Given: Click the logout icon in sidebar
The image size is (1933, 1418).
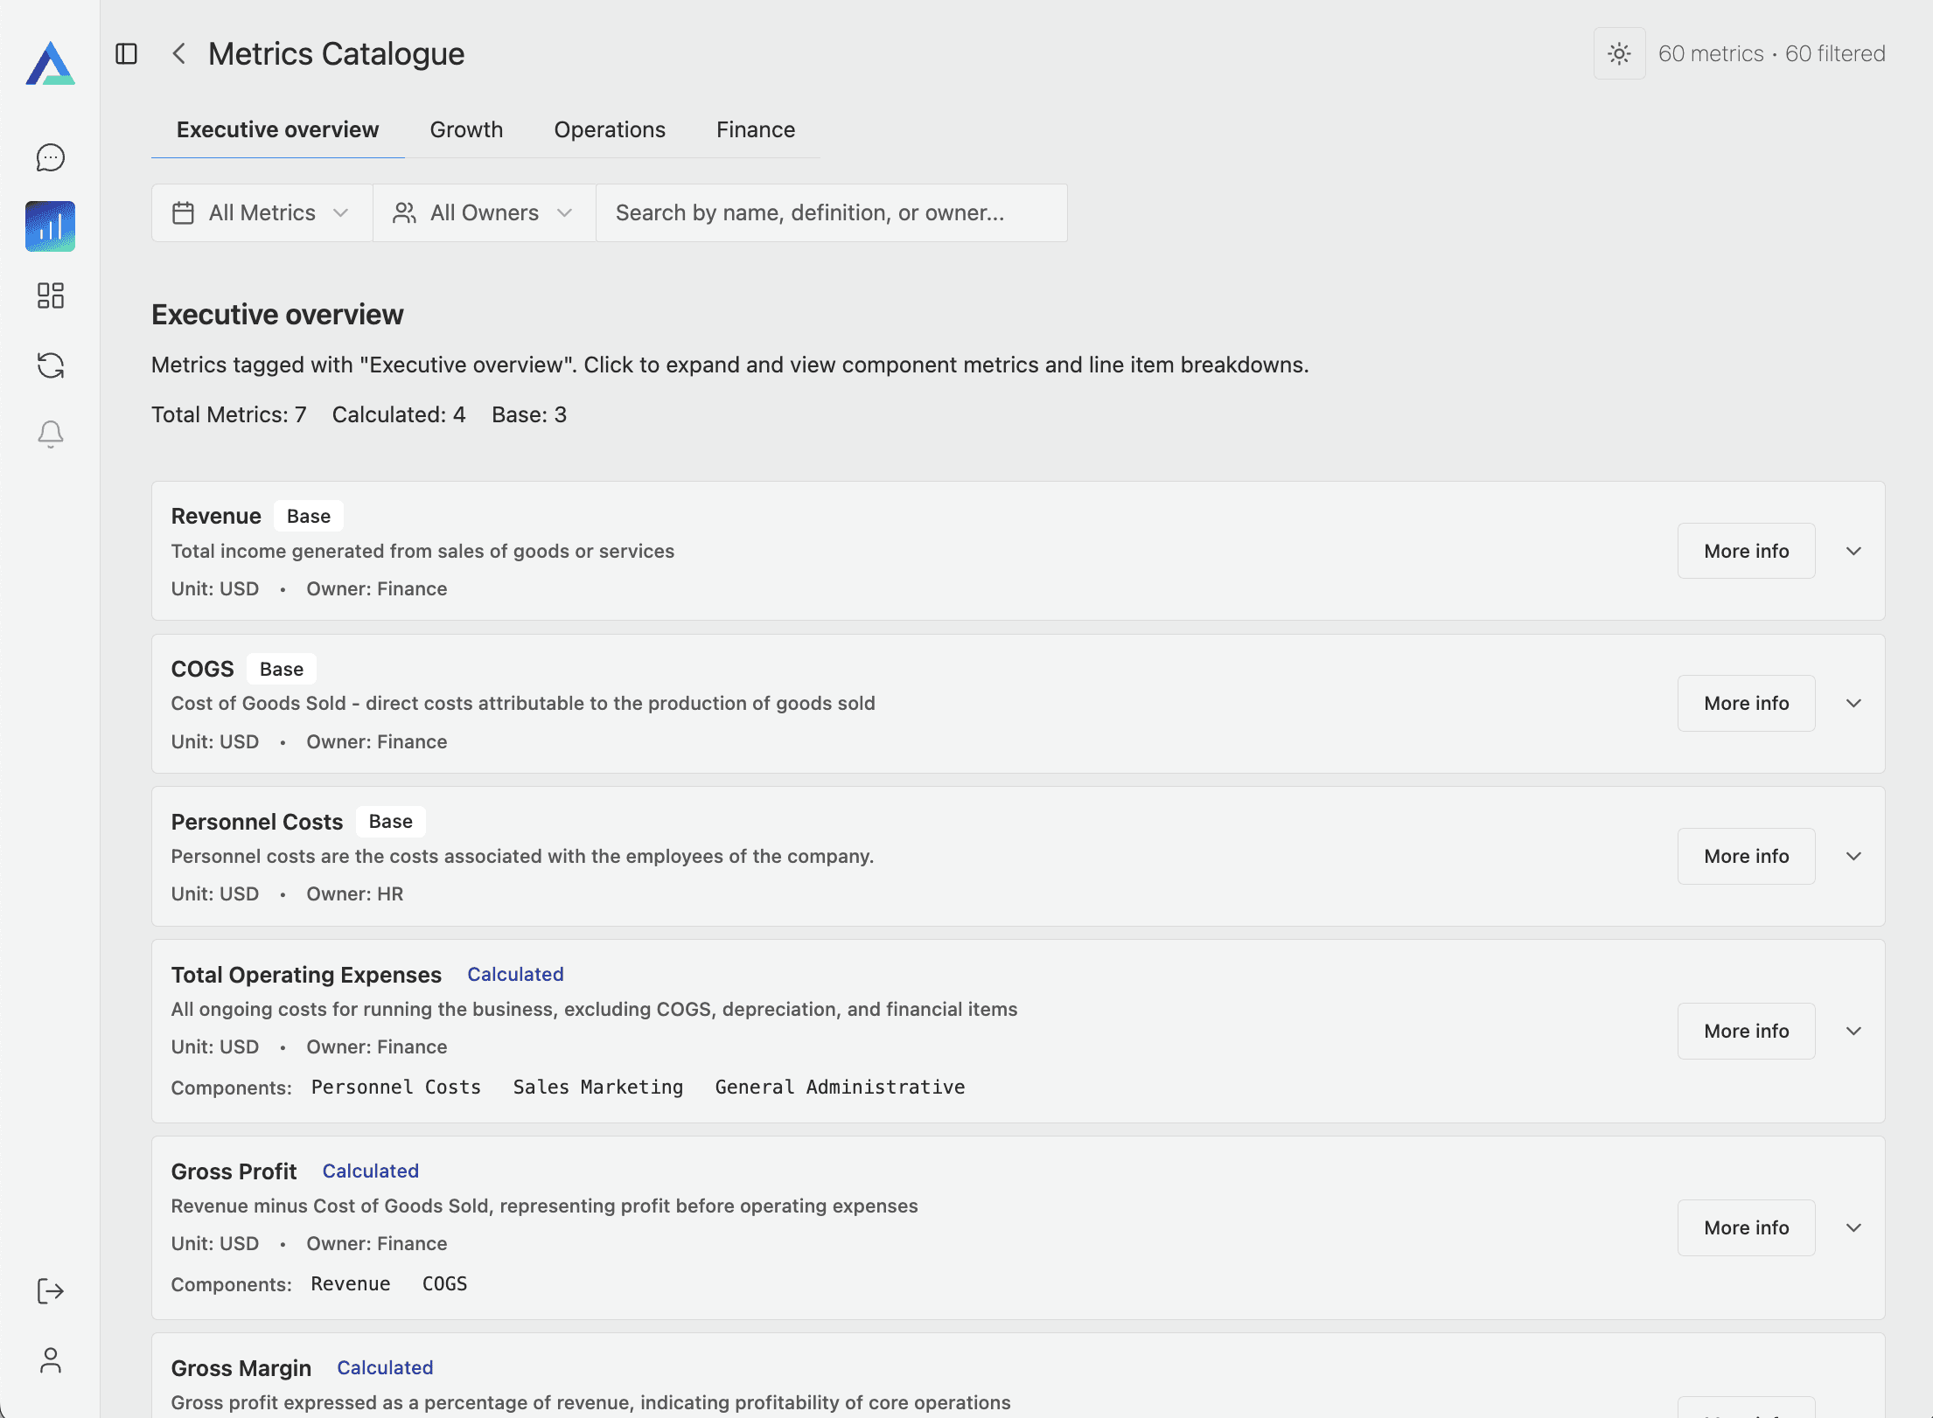Looking at the screenshot, I should coord(51,1291).
